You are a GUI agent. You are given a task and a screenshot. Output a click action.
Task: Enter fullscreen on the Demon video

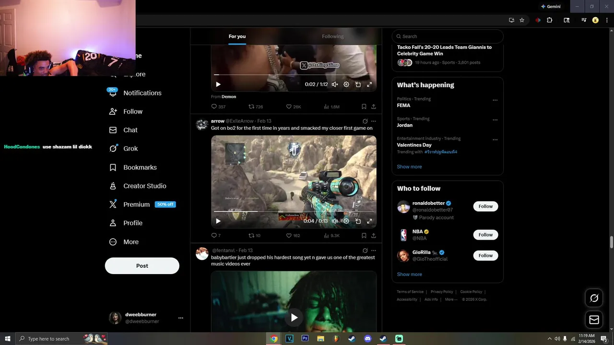point(369,84)
